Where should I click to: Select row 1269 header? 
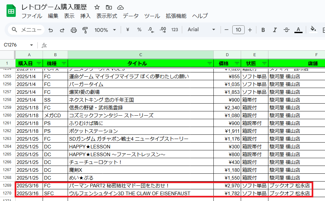[x=7, y=185]
